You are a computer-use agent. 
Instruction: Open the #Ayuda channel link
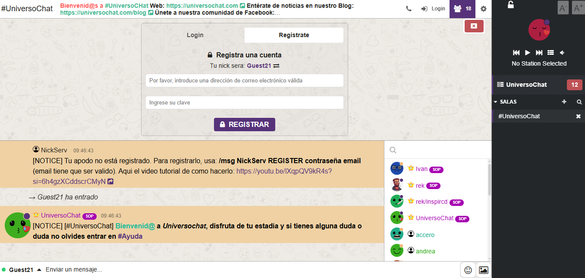[x=130, y=237]
